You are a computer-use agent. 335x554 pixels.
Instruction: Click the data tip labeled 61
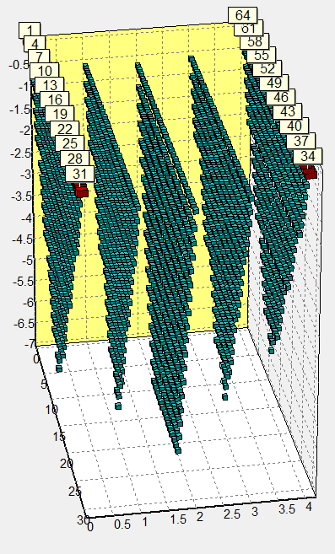[x=249, y=30]
